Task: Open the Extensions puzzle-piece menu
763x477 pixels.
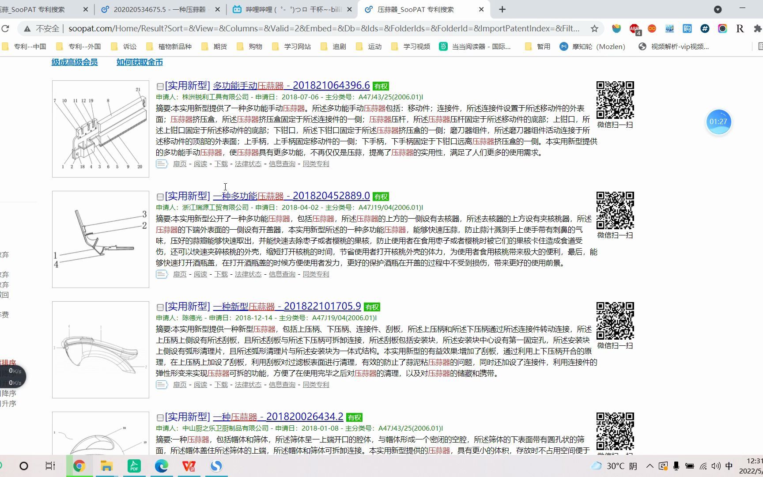Action: tap(758, 29)
